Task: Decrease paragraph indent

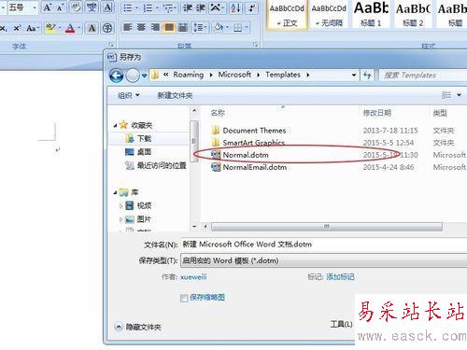Action: [x=188, y=8]
